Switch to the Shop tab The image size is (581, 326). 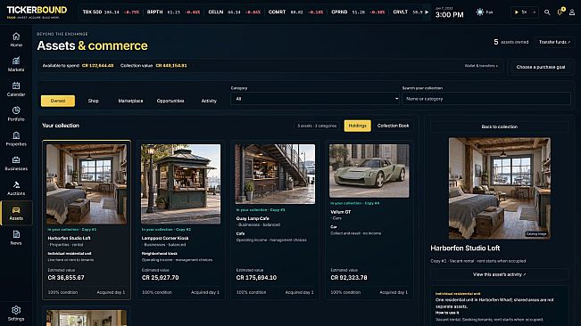coord(94,101)
